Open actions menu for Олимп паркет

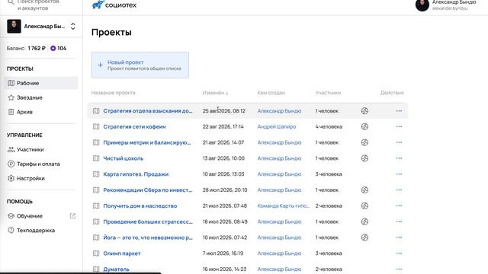pyautogui.click(x=399, y=253)
